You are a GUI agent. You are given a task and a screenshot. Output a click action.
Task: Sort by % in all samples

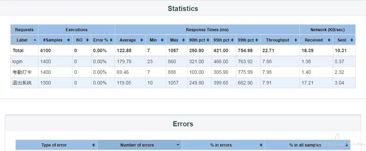pos(308,145)
